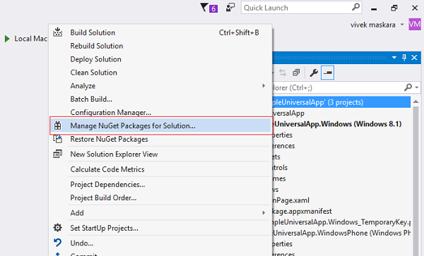Start debugging with the green Local Machine arrow
Viewport: 424px width, 256px height.
coord(7,39)
